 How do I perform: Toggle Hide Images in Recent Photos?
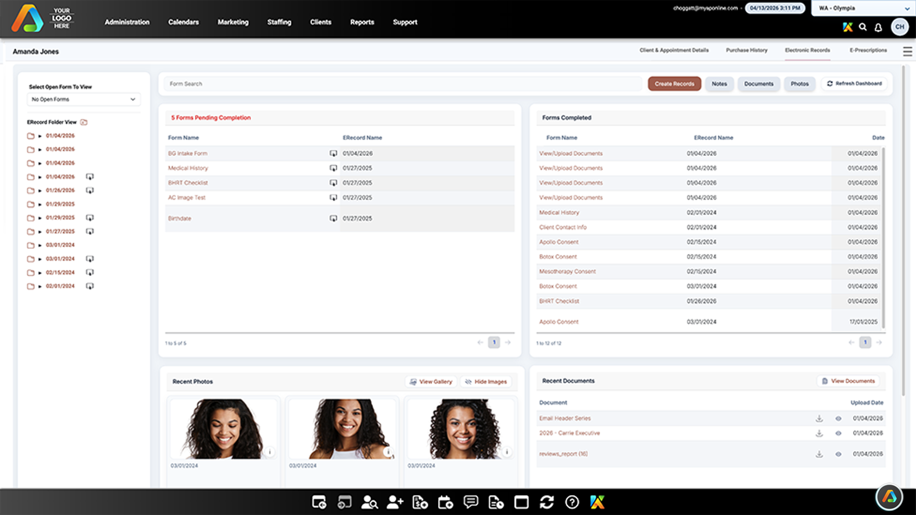click(x=486, y=382)
